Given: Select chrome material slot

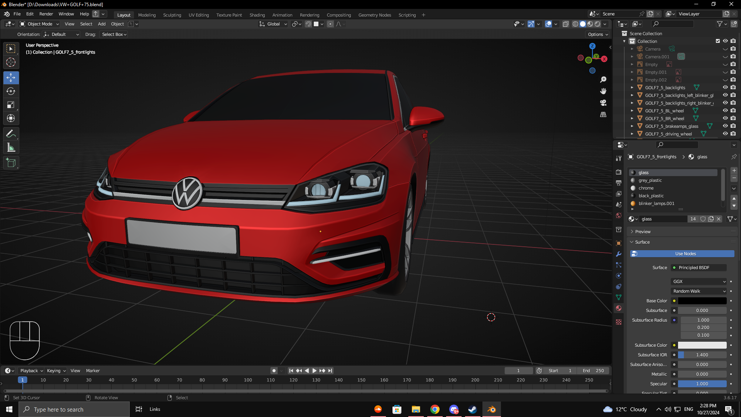Looking at the screenshot, I should point(646,188).
